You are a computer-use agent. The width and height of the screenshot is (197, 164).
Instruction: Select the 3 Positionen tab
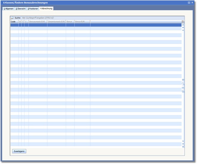click(33, 9)
